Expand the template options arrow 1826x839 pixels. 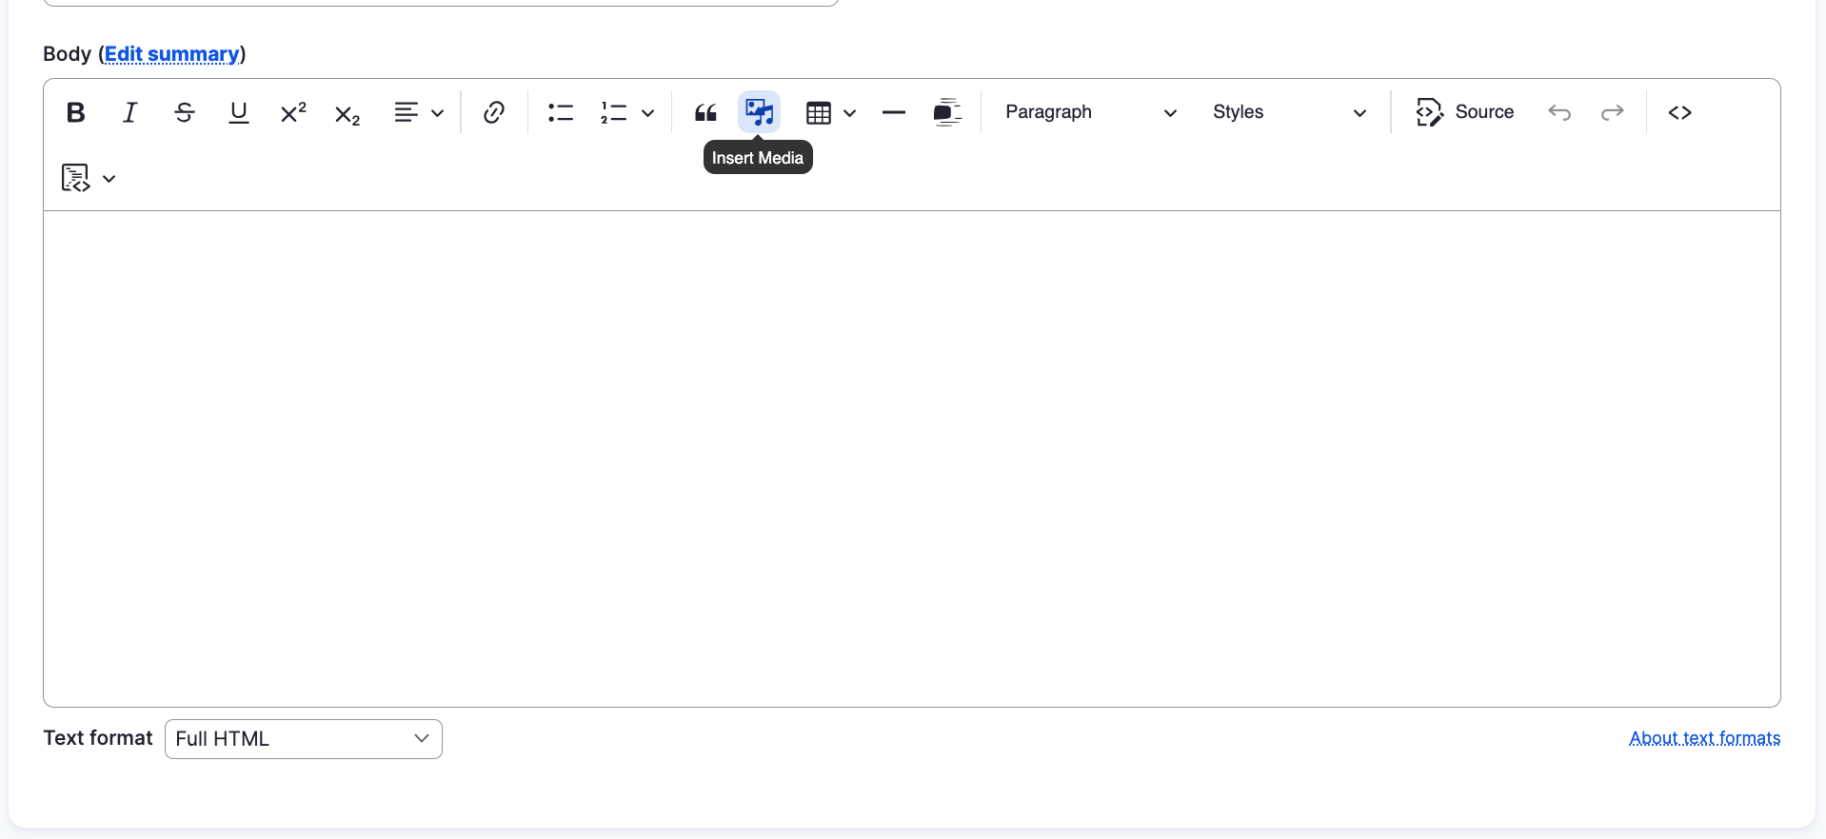109,178
